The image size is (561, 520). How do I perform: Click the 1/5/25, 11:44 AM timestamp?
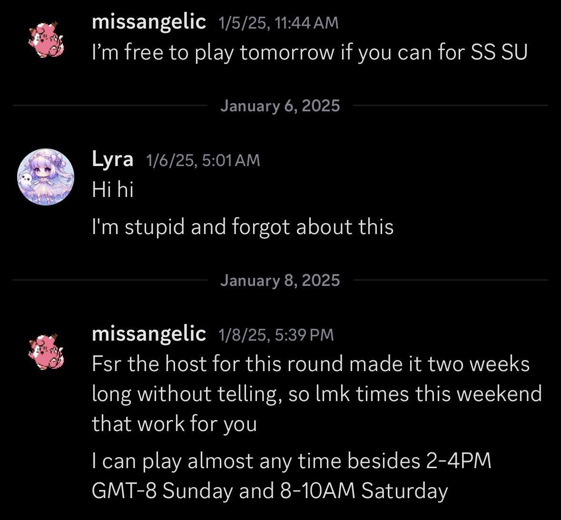click(278, 23)
